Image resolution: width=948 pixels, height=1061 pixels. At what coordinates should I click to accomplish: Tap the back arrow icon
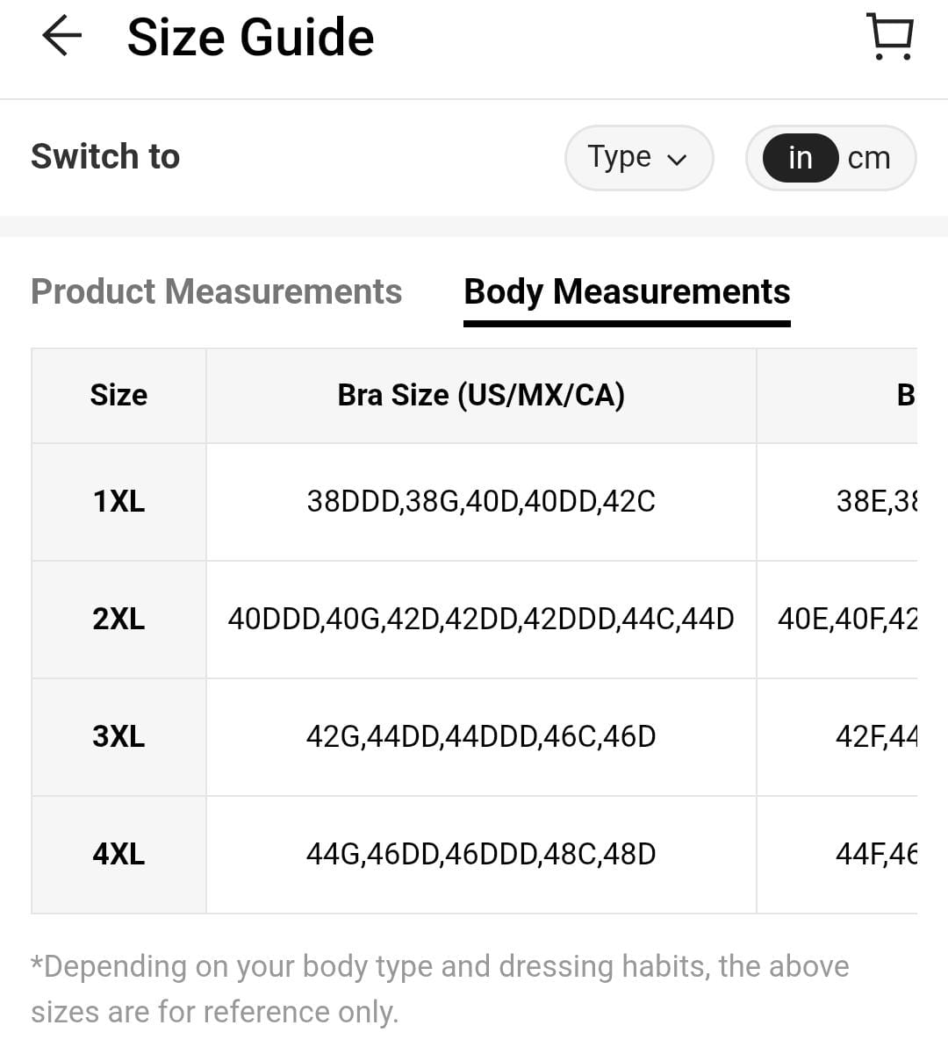[61, 37]
